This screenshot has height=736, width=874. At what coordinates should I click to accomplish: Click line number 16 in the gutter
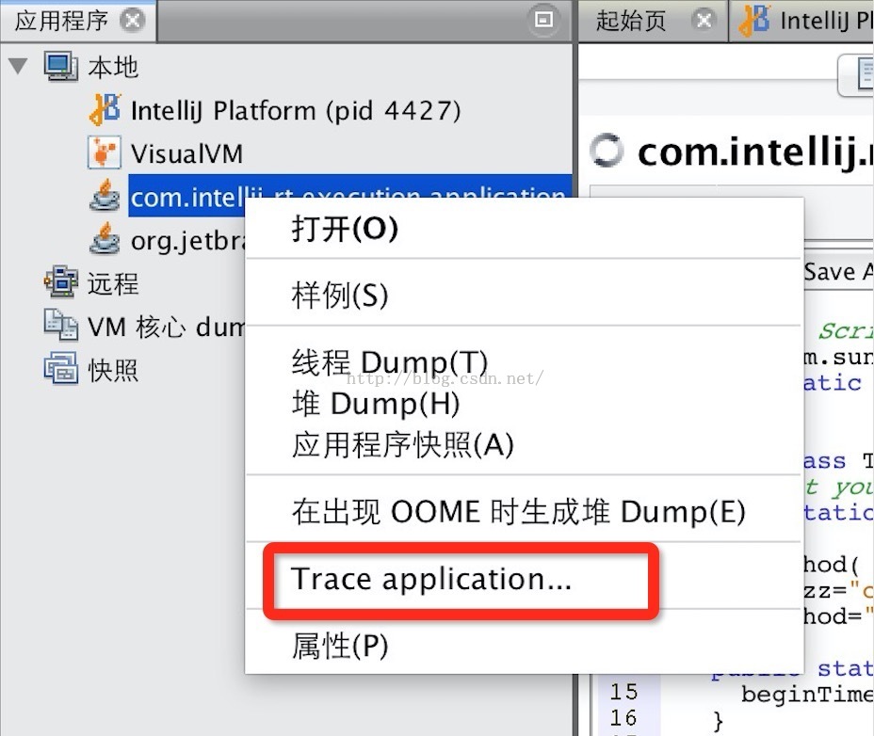(x=623, y=717)
